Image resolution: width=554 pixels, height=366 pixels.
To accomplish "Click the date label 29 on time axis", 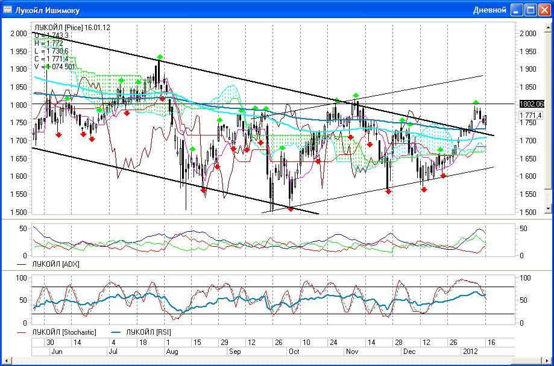I will [x=224, y=343].
